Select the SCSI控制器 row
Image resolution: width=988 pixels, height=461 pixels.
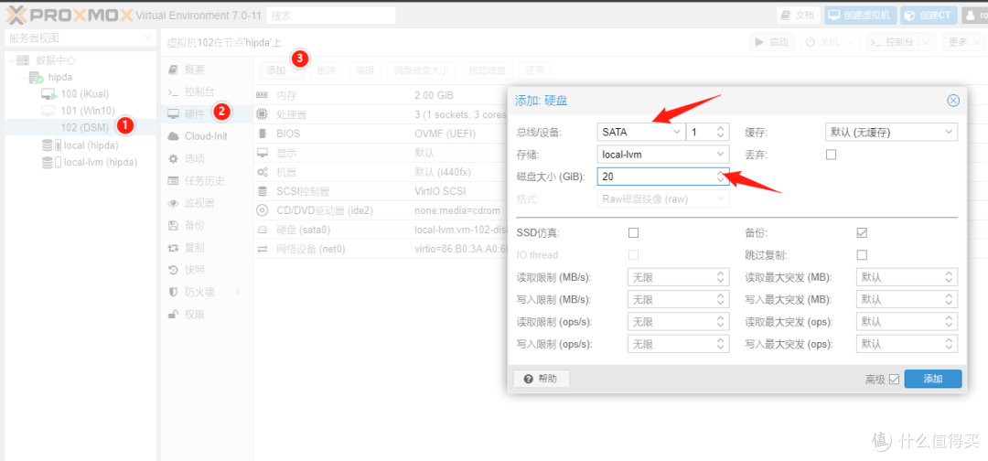coord(381,191)
